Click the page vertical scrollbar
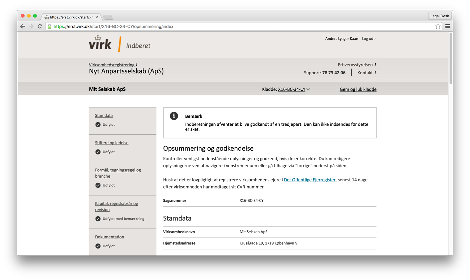470x280 pixels. [x=451, y=58]
